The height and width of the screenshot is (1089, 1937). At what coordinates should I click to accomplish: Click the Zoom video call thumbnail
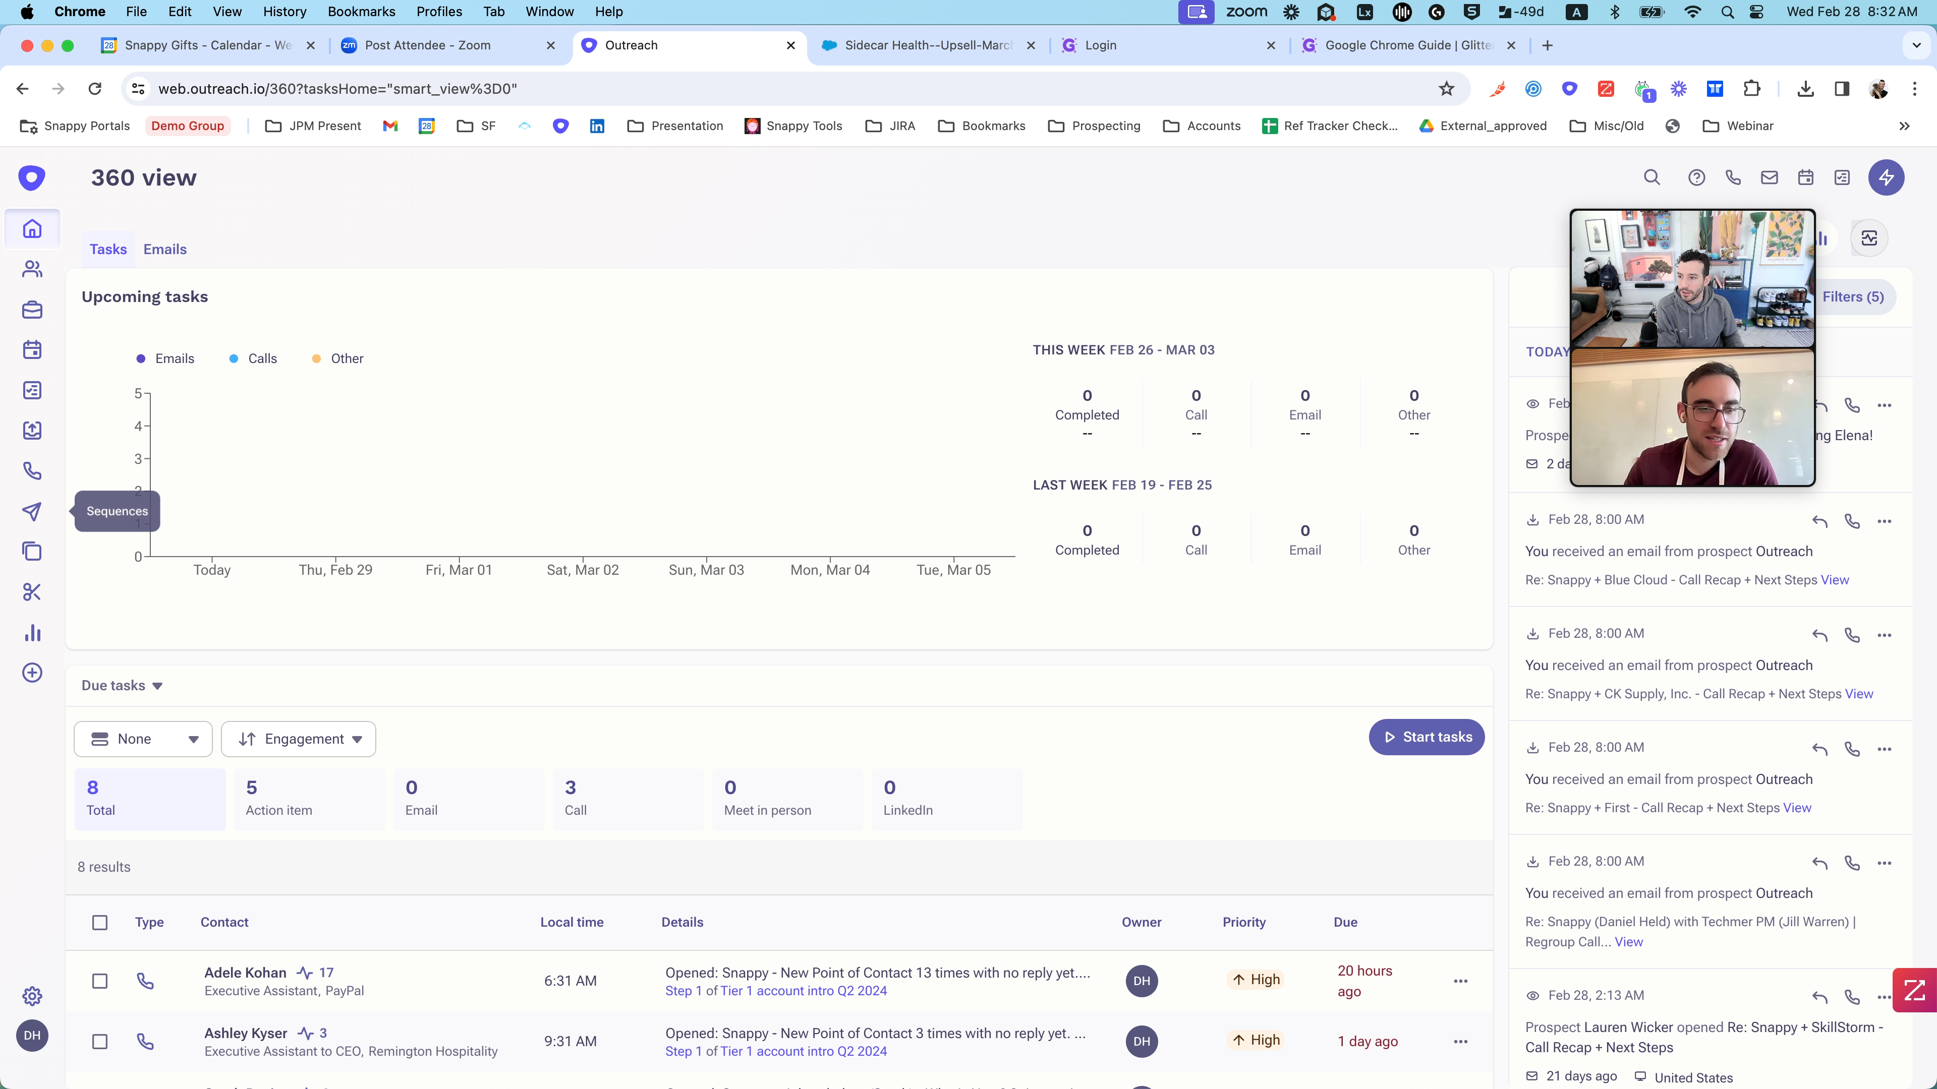[x=1693, y=348]
